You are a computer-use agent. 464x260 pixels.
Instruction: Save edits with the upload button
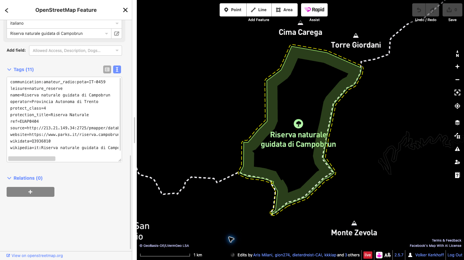tap(452, 10)
